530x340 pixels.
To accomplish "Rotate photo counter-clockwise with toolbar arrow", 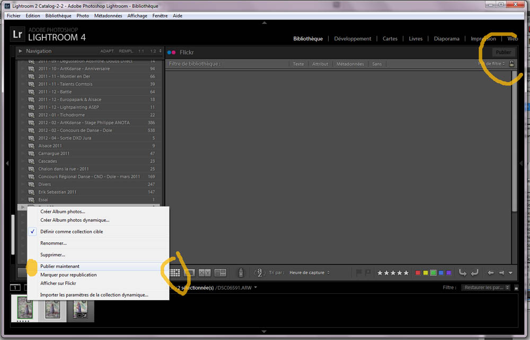I will pos(462,273).
